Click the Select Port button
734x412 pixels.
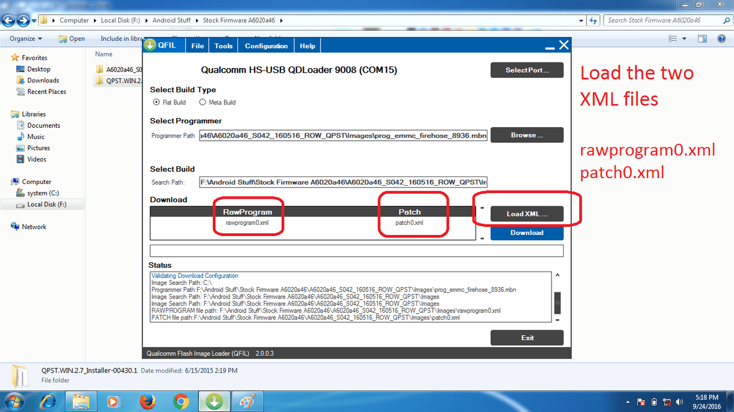(x=527, y=70)
